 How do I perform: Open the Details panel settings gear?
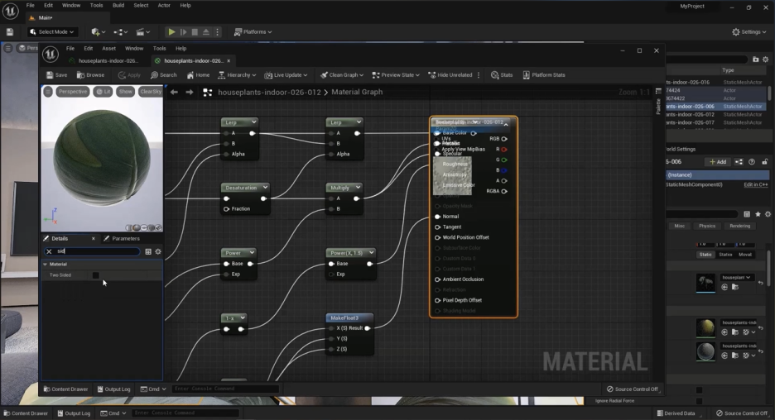click(158, 251)
